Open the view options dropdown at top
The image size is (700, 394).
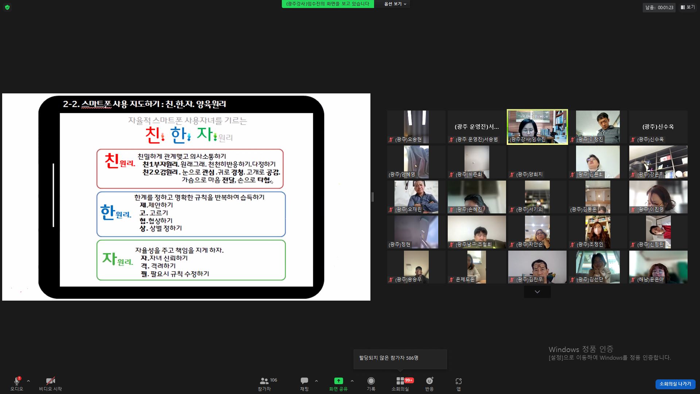(x=395, y=4)
